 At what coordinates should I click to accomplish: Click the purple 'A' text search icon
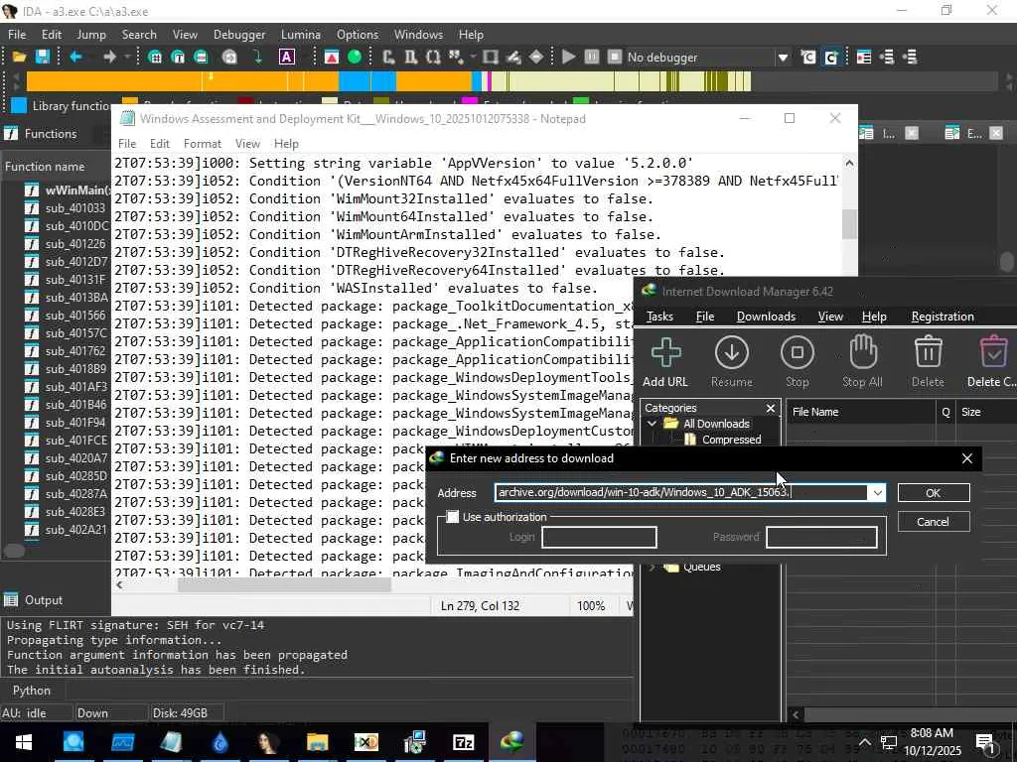click(x=287, y=57)
